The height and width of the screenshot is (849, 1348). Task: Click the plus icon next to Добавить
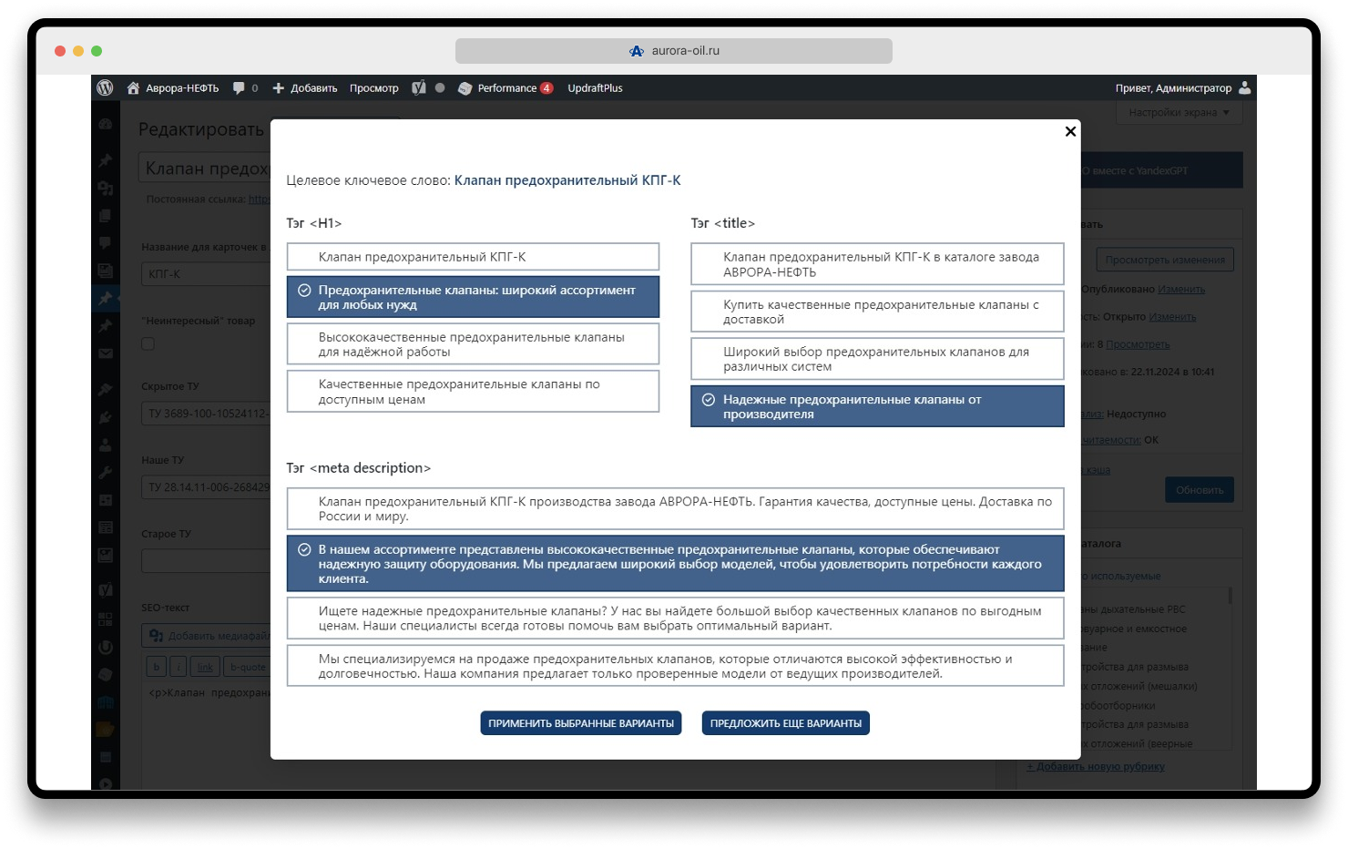279,88
